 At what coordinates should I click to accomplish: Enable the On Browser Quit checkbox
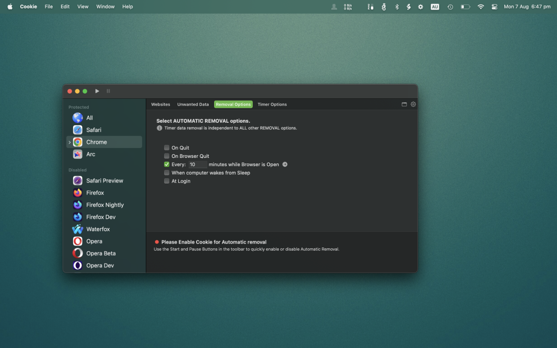tap(167, 156)
